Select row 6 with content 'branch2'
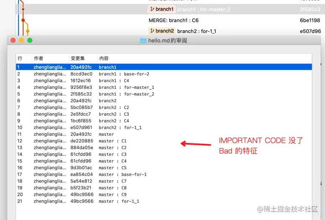This screenshot has height=220, width=325. click(164, 101)
